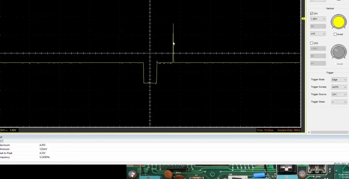Open CH1 x10 probe attenuation dropdown
Screen dimensions: 349x179
coord(318,34)
